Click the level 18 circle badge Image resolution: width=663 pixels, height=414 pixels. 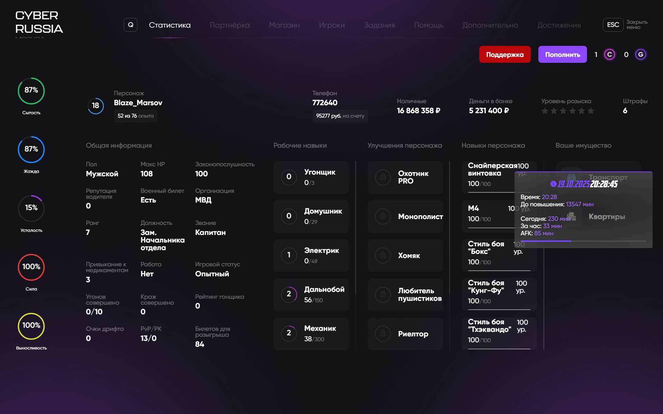pyautogui.click(x=96, y=106)
